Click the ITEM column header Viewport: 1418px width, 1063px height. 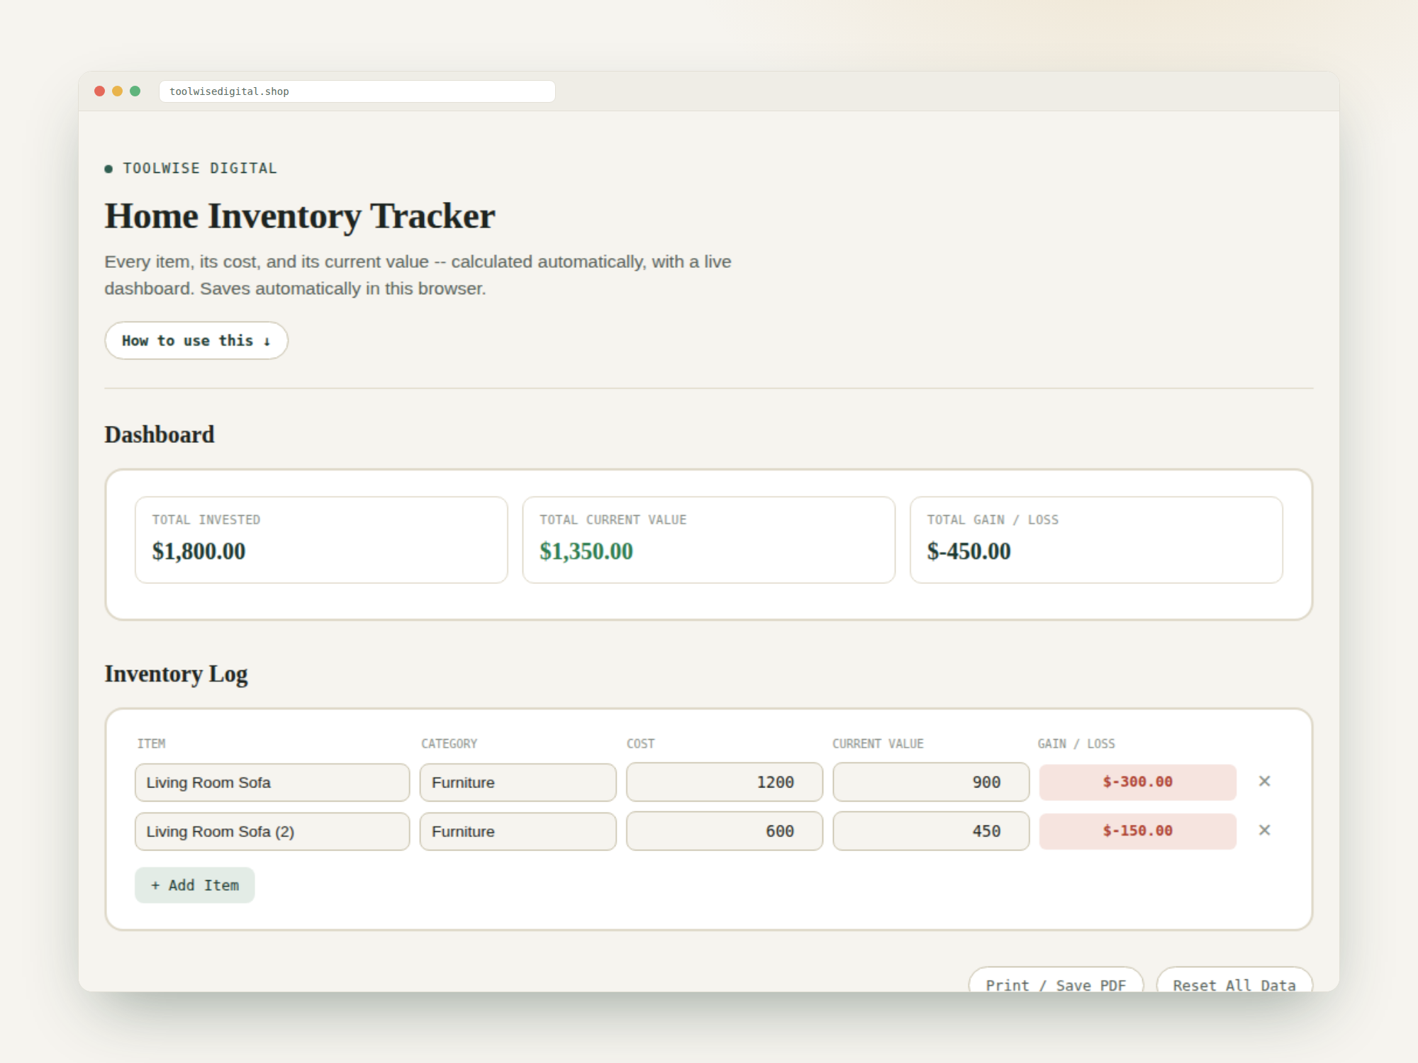[151, 743]
